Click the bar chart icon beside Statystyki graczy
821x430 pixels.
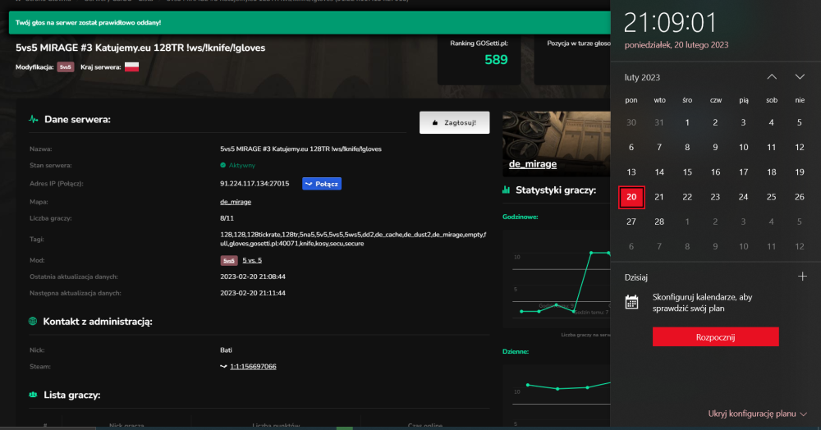click(506, 190)
